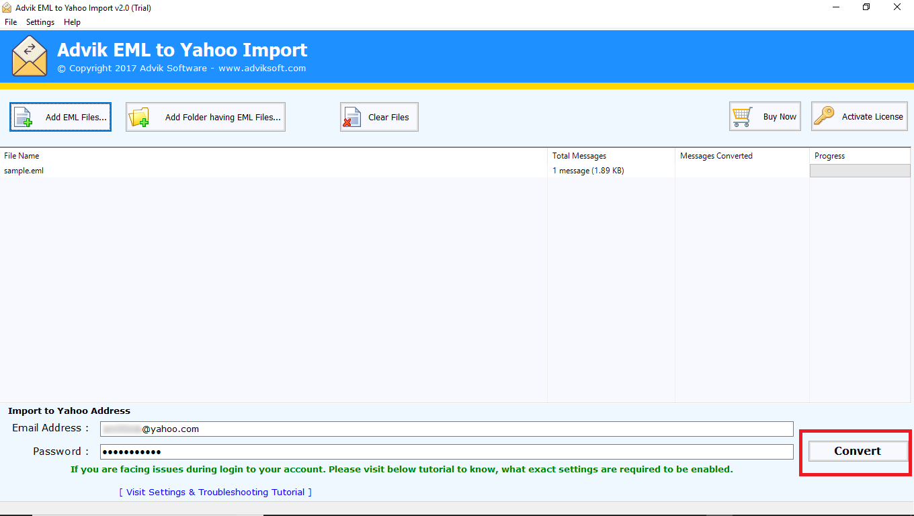Click the 'Advik EML to Yahoo Import' banner title

point(182,50)
